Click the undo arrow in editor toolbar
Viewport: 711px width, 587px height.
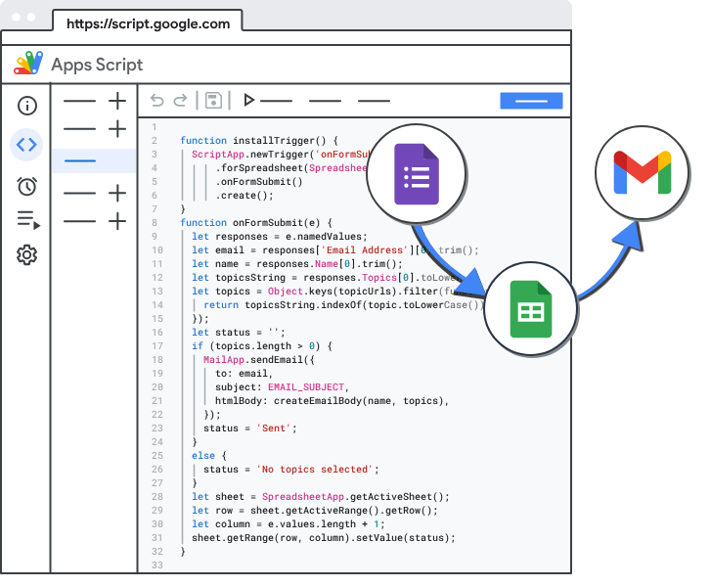[157, 100]
